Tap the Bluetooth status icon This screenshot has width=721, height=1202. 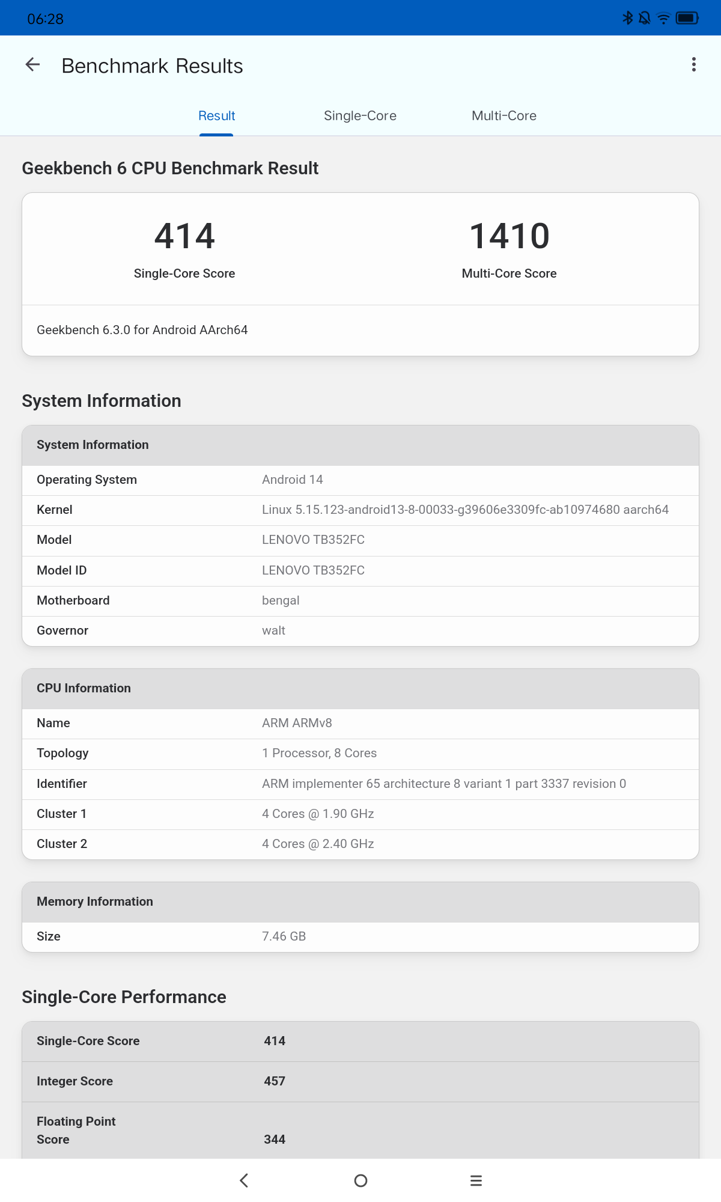pyautogui.click(x=628, y=18)
